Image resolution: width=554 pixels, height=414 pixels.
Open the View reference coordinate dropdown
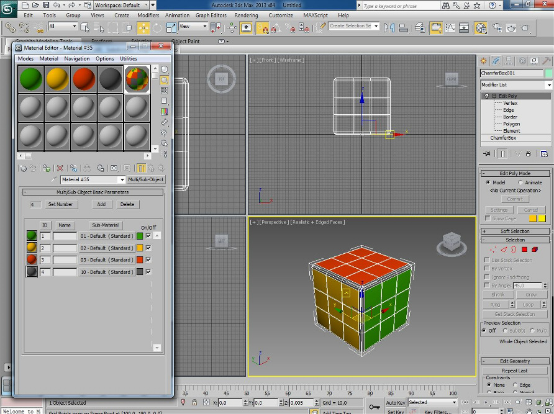[x=193, y=26]
